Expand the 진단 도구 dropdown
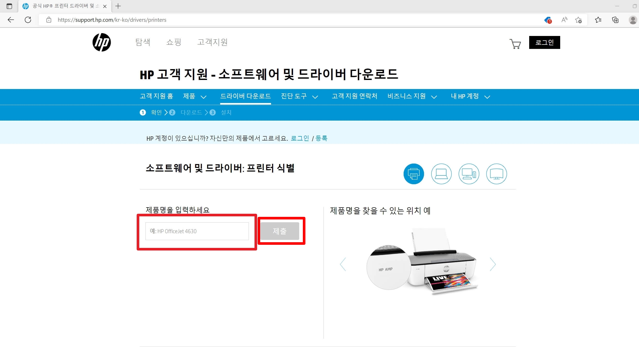This screenshot has width=639, height=347. tap(299, 97)
